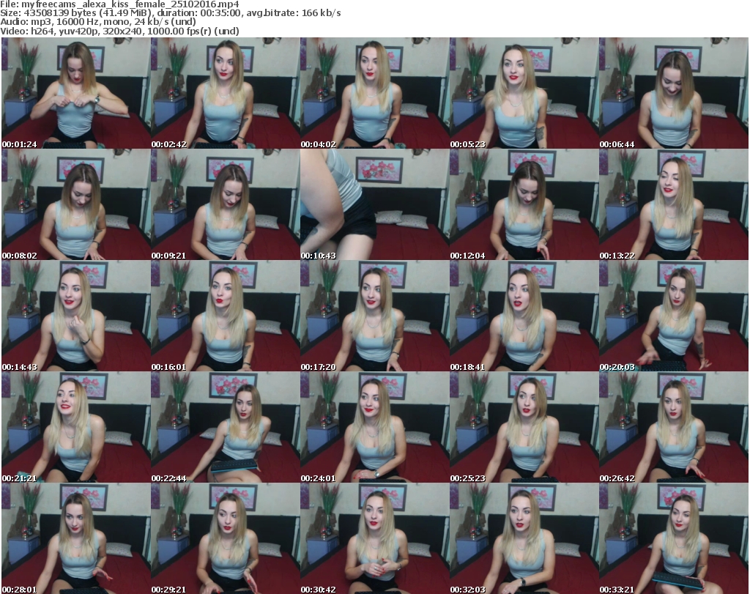Click the frame timestamped 00:08:02

(75, 204)
